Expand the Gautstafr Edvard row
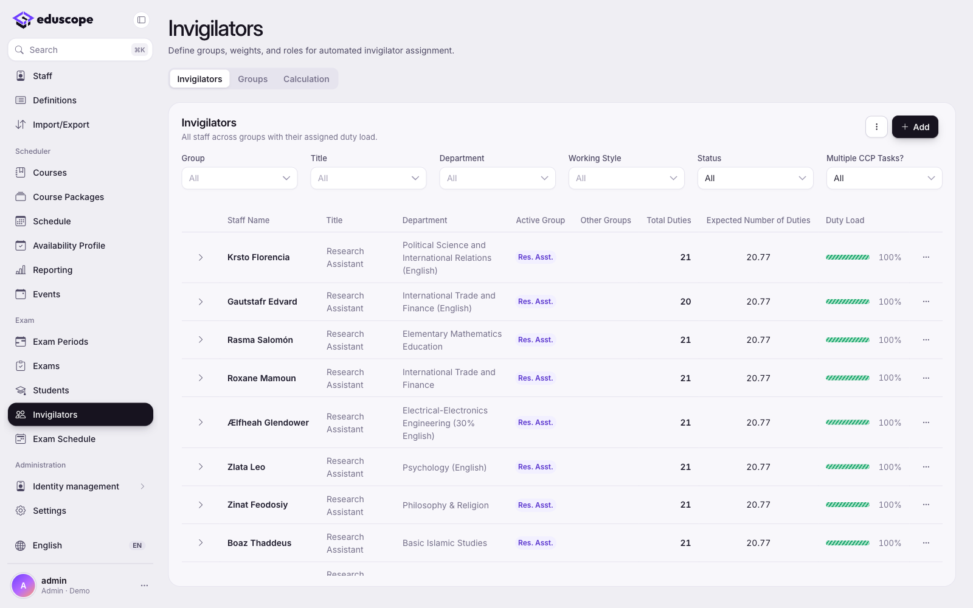This screenshot has height=608, width=973. (x=201, y=302)
